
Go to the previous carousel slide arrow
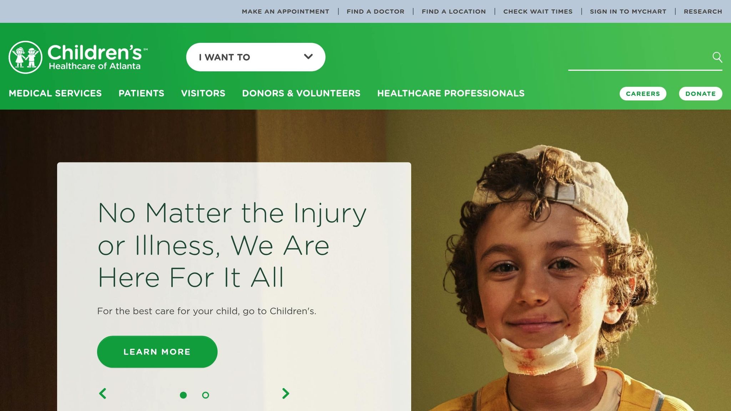pos(102,394)
